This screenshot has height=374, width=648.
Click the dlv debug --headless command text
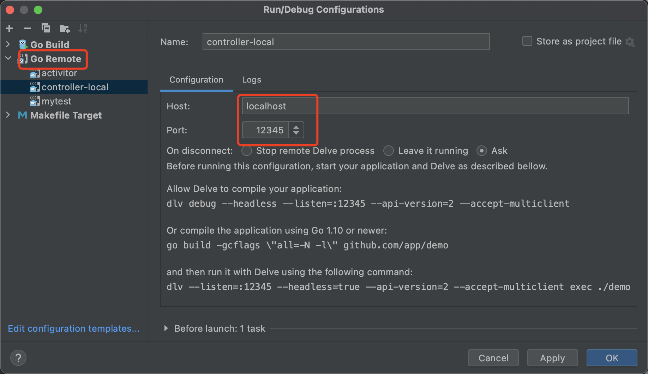click(368, 204)
